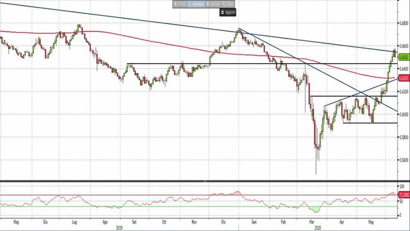This screenshot has width=410, height=231.
Task: Click the 0.5800 price axis label
Action: click(404, 137)
